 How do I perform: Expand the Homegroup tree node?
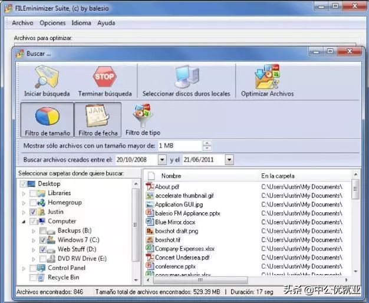pos(24,203)
